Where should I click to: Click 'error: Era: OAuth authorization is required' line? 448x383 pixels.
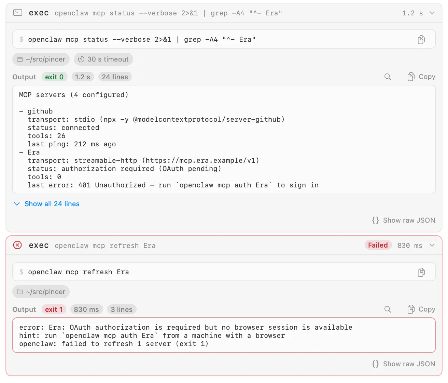(186, 328)
